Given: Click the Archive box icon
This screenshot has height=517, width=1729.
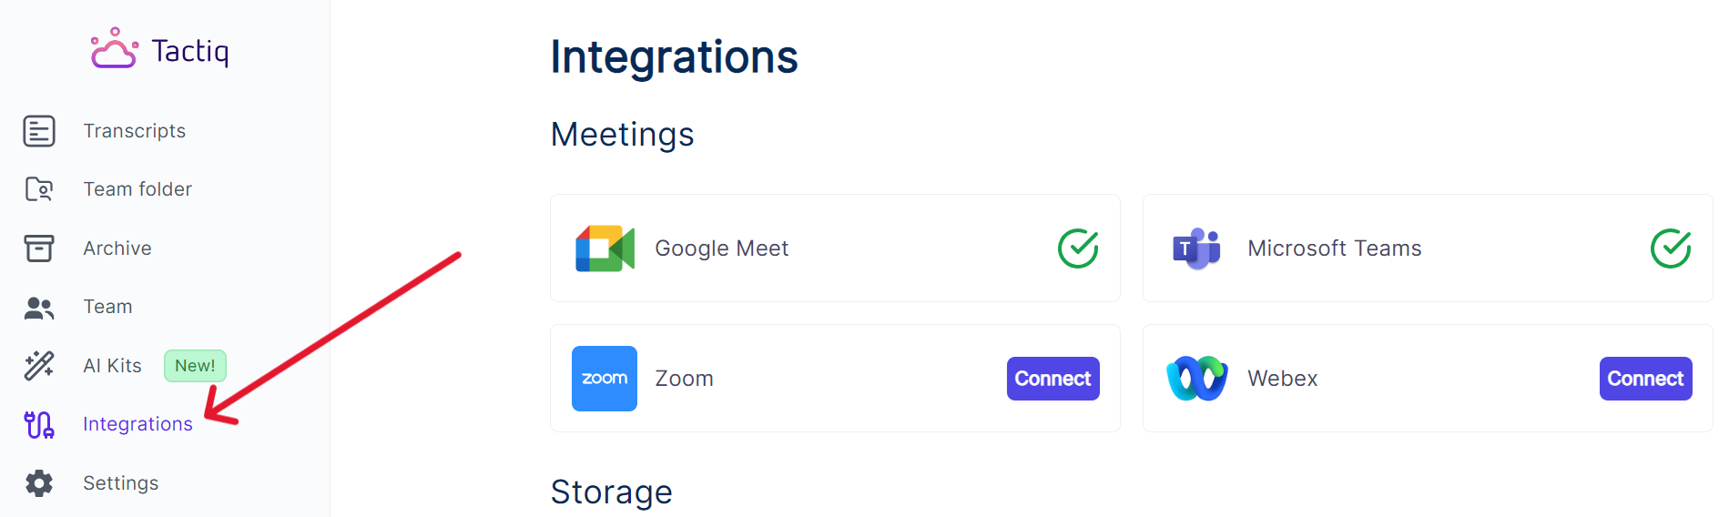Looking at the screenshot, I should [x=39, y=248].
